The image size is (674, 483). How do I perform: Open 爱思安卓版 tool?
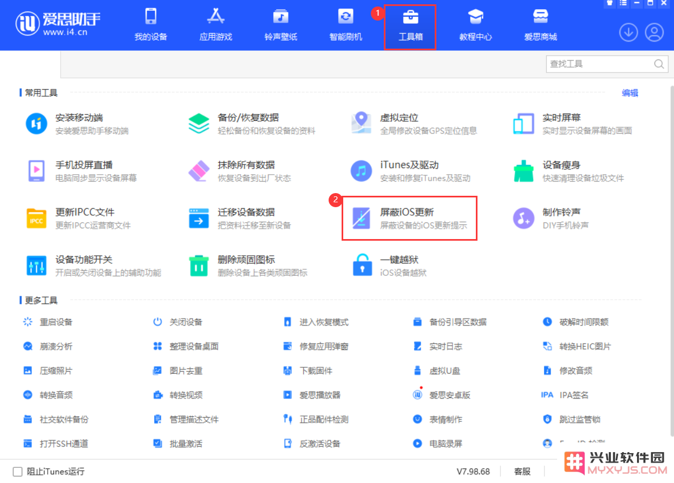442,395
